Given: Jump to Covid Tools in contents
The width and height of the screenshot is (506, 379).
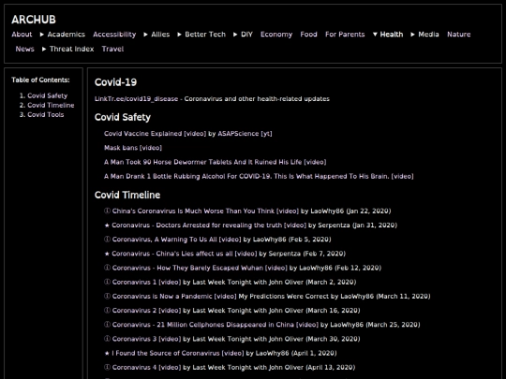Looking at the screenshot, I should (x=46, y=115).
